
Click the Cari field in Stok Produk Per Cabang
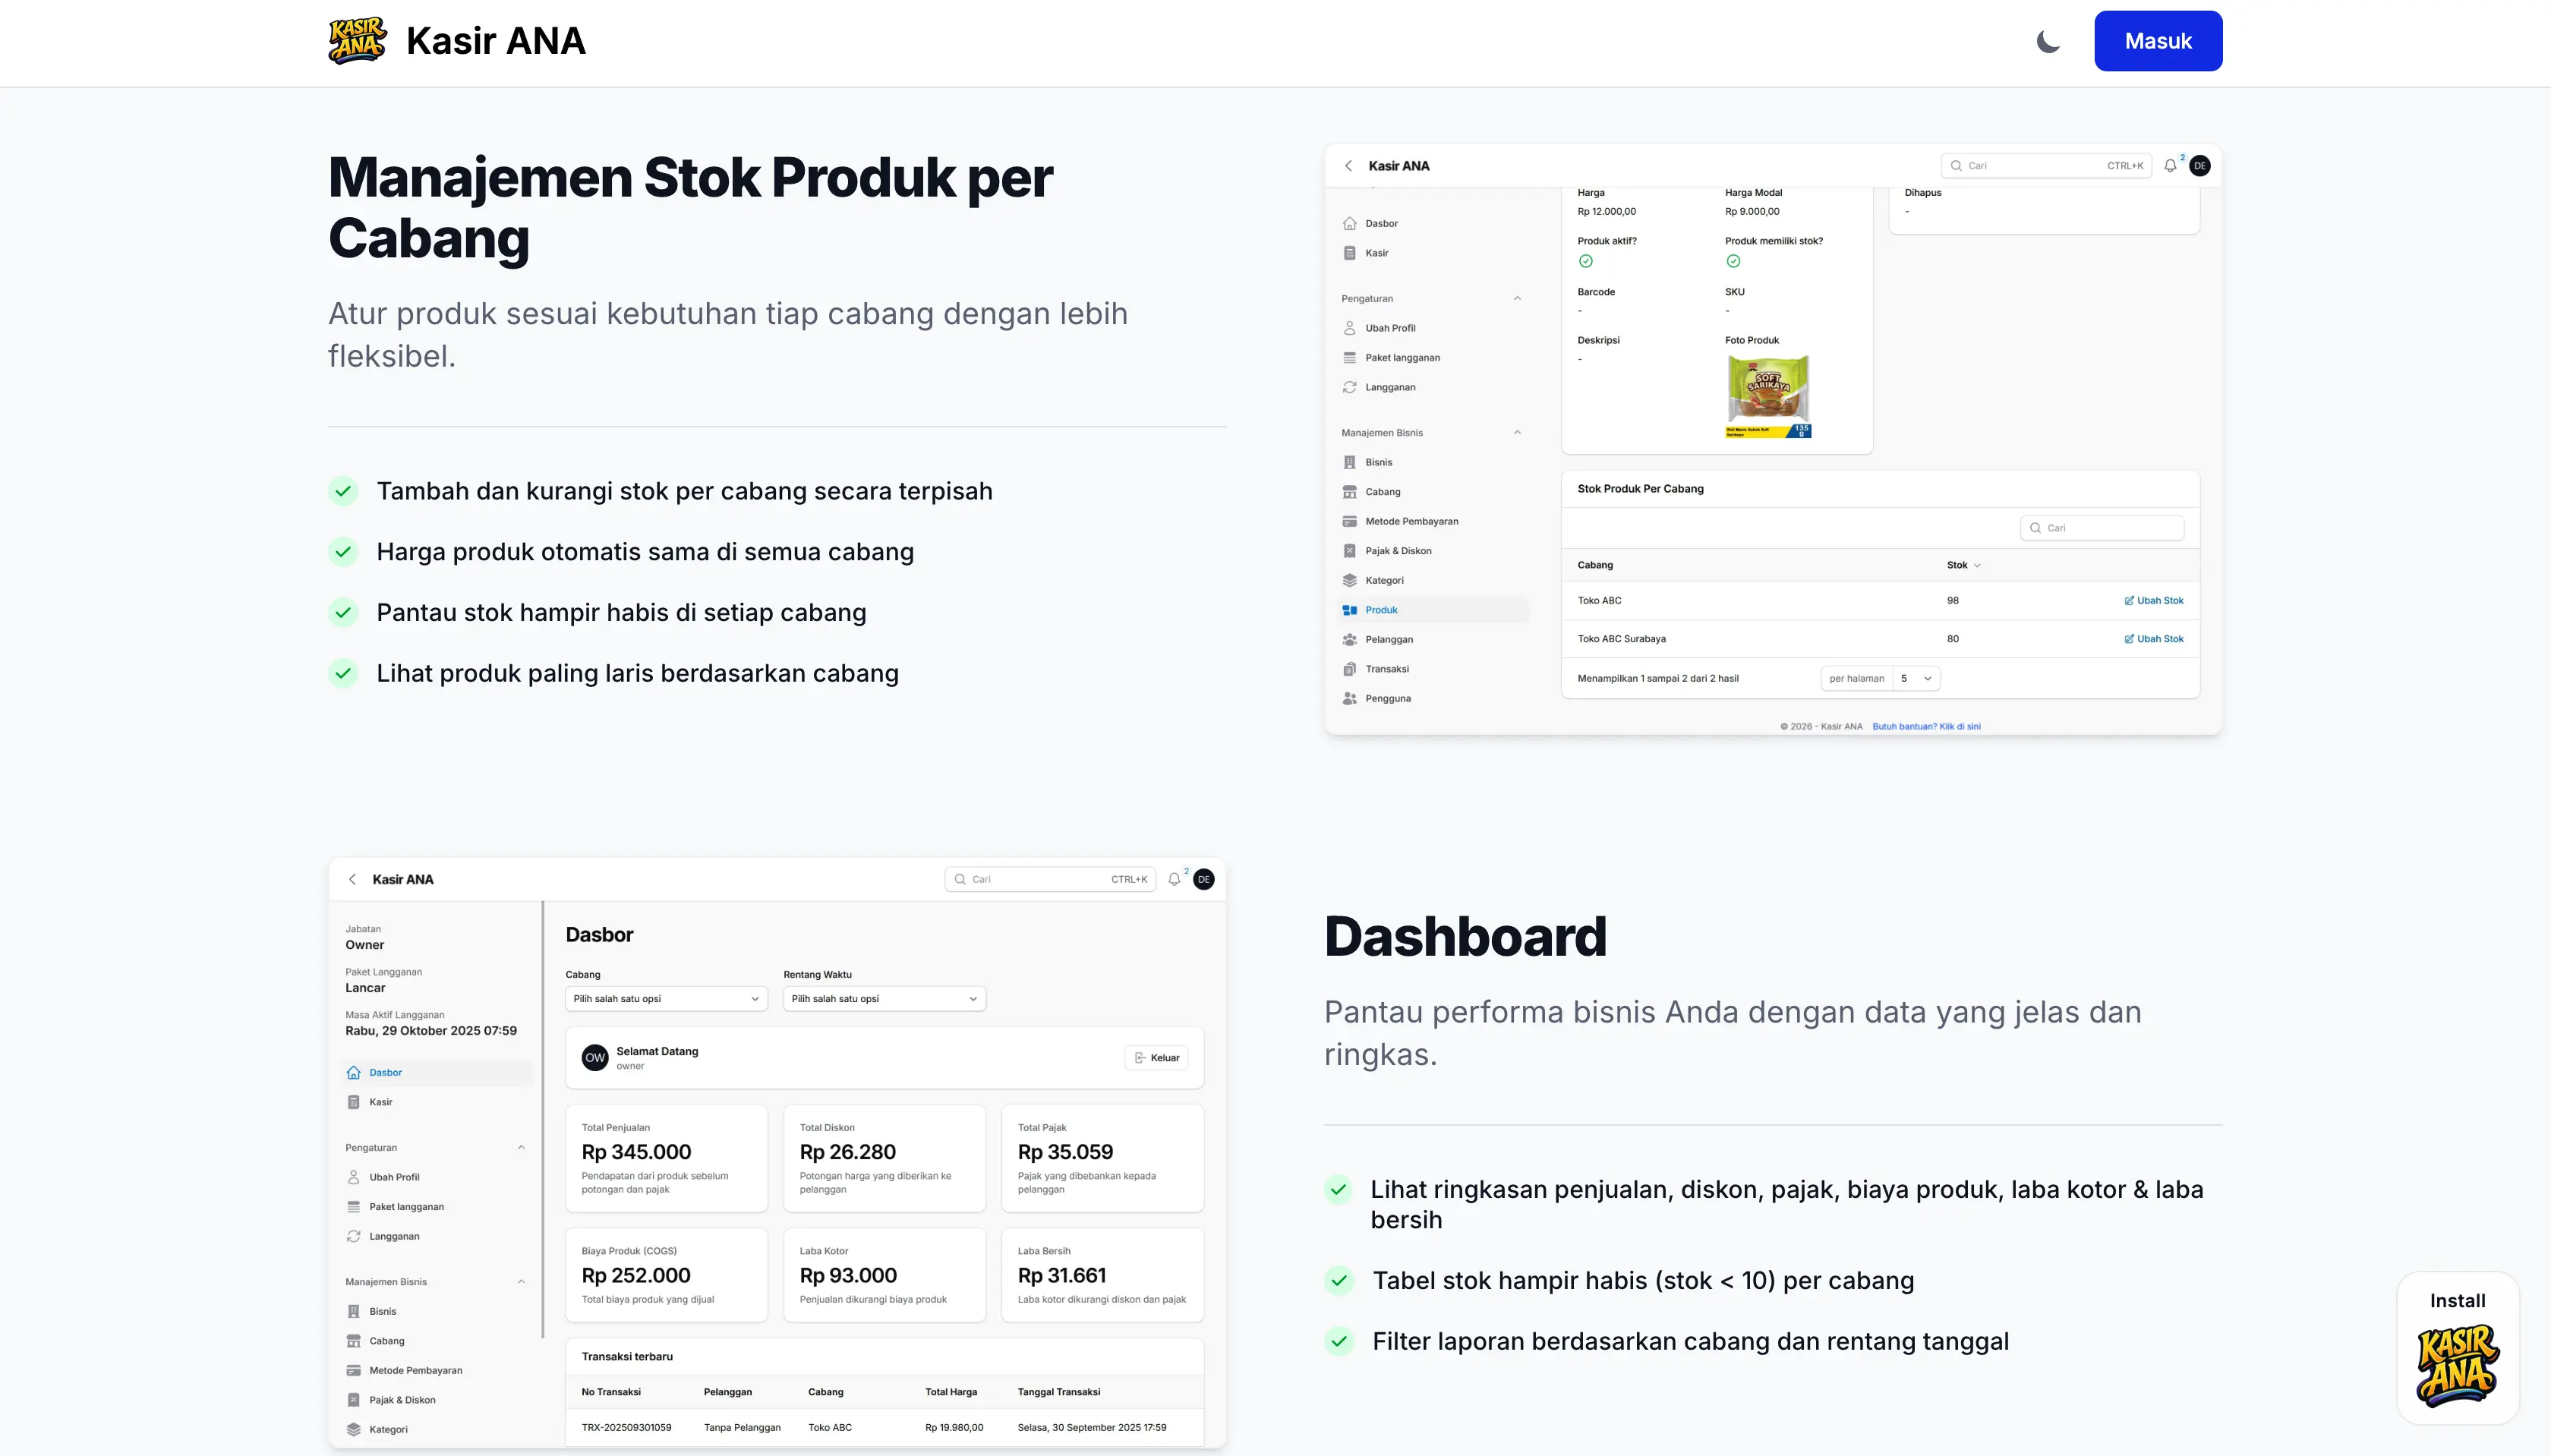(x=2101, y=528)
